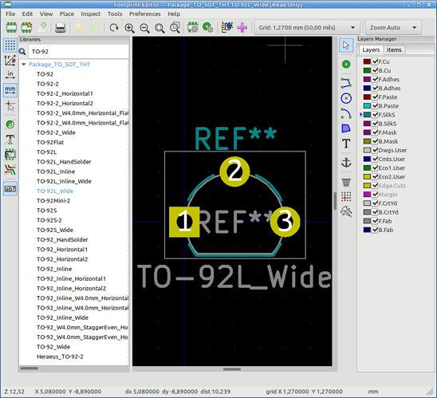This screenshot has height=398, width=437.
Task: Disable the F.Fab layer checkbox
Action: [375, 221]
